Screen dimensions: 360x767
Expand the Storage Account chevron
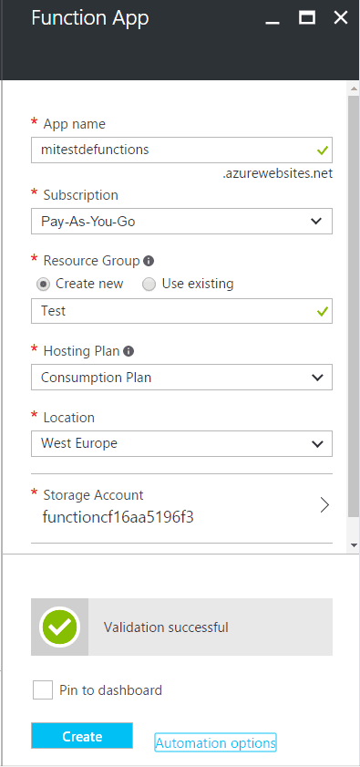[x=324, y=505]
